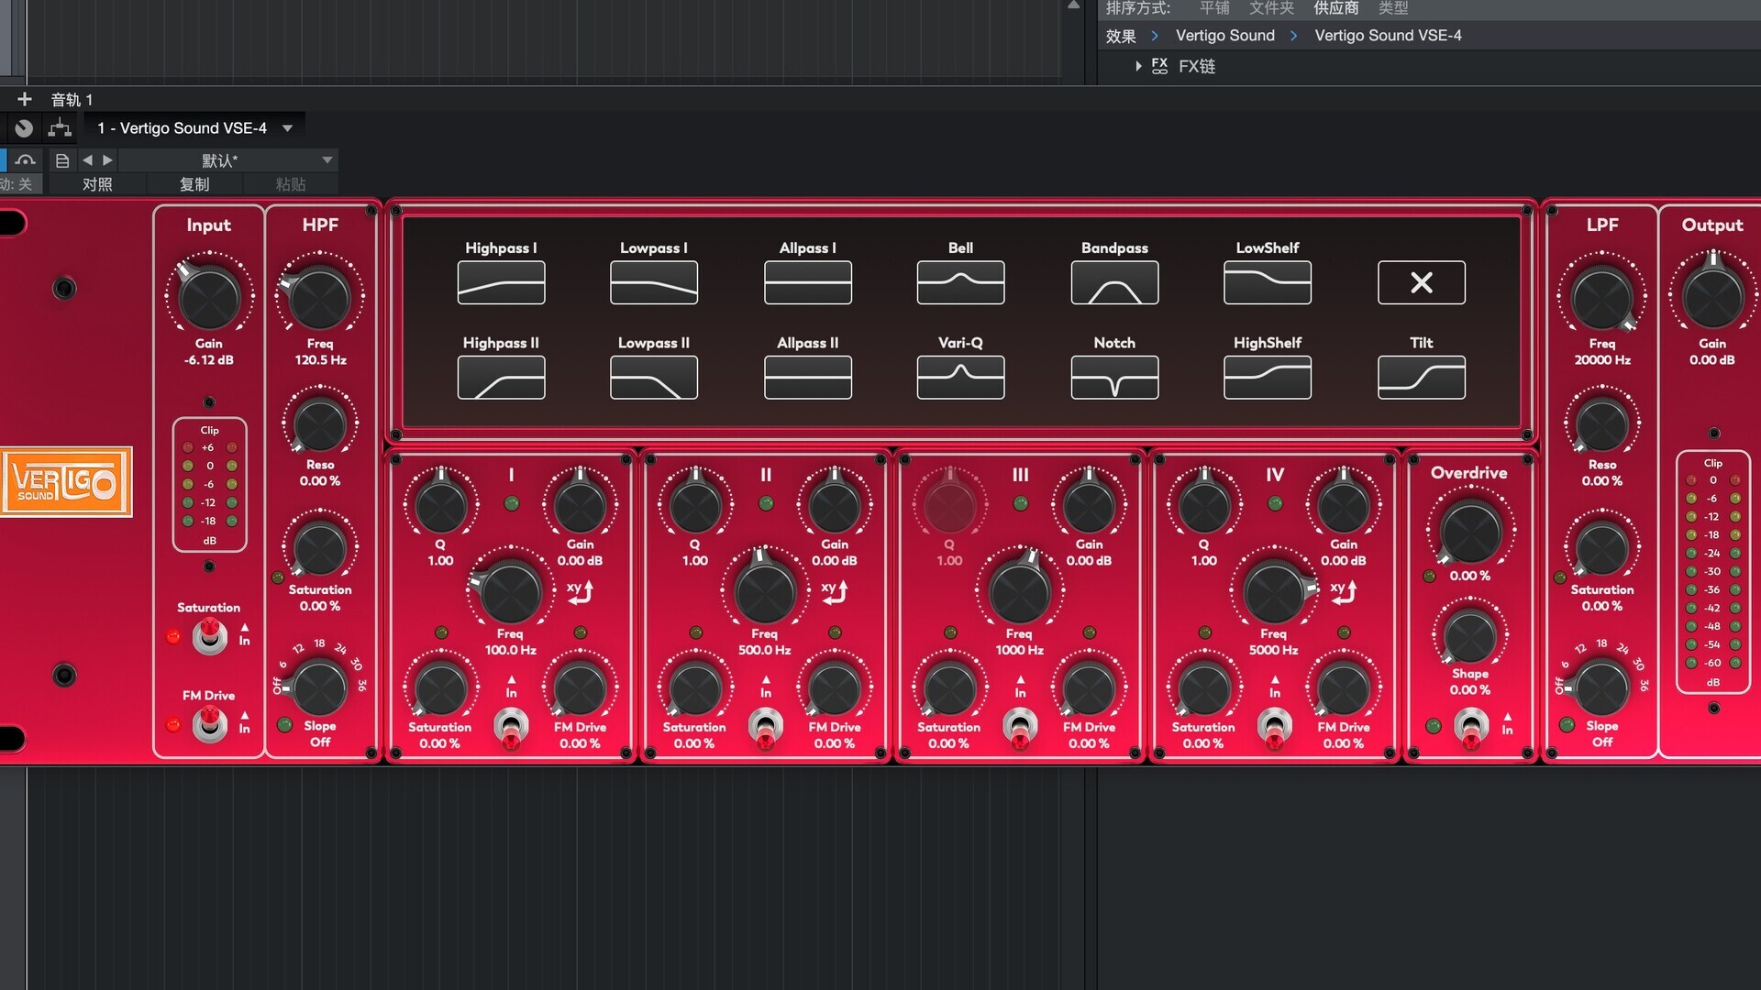Viewport: 1761px width, 990px height.
Task: Click the 粘贴 paste button
Action: (291, 184)
